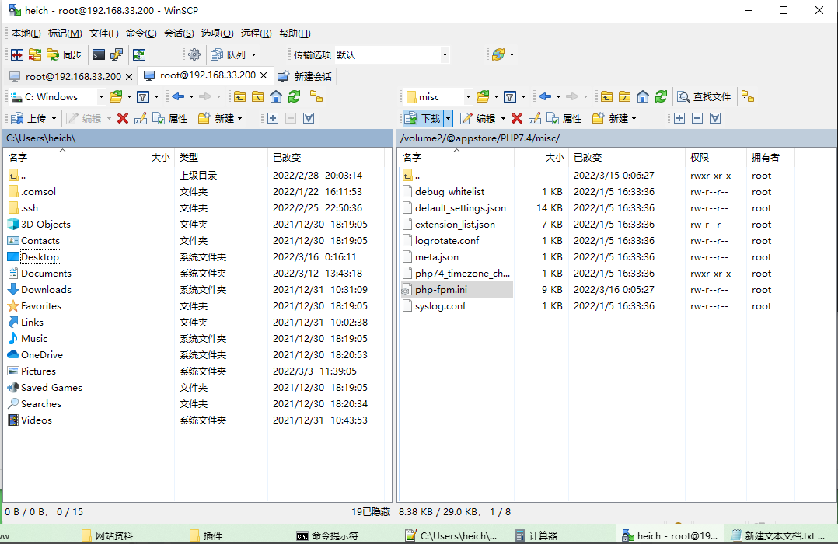Go to remote parent directory icon

click(606, 96)
